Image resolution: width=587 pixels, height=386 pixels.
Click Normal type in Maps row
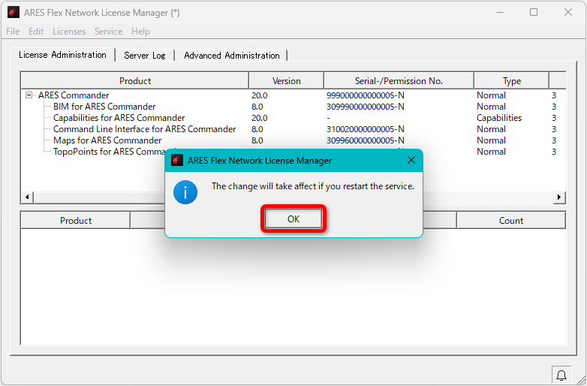(x=491, y=140)
